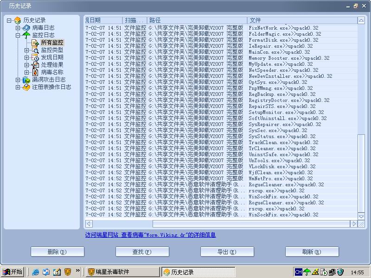This screenshot has height=278, width=371.
Task: Sort by the 文件 column header
Action: tap(302, 20)
